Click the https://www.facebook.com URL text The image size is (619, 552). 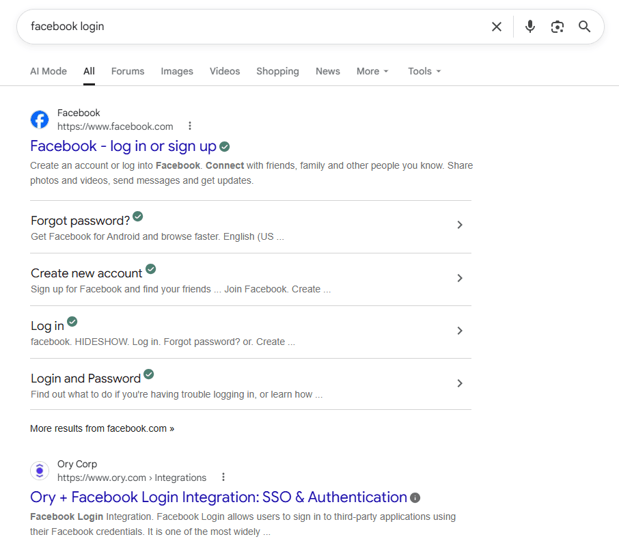[x=115, y=126]
